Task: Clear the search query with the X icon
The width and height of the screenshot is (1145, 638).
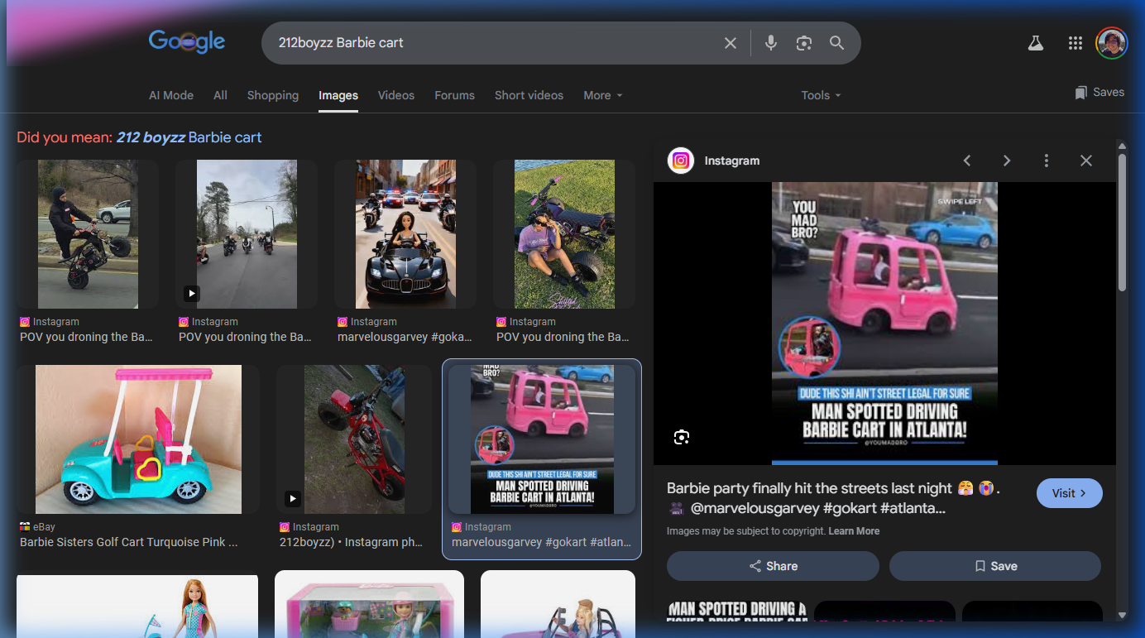Action: [x=730, y=43]
